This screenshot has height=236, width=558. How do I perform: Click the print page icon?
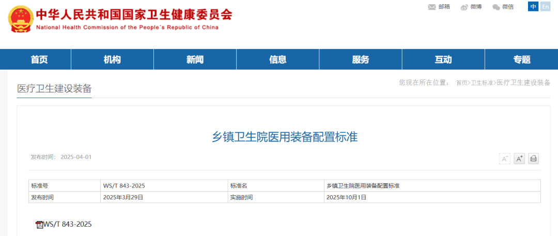[533, 159]
